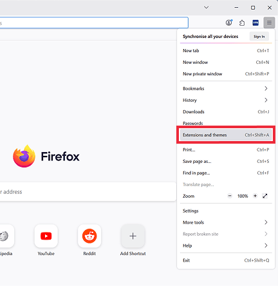
Task: Click the Sign In button
Action: click(x=259, y=37)
